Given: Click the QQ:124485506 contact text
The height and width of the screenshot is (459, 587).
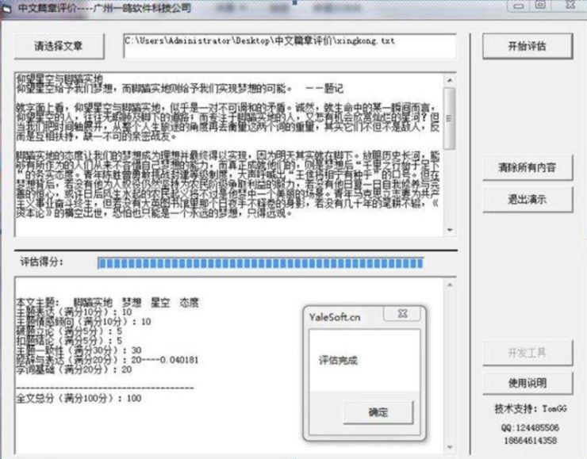Looking at the screenshot, I should click(530, 427).
